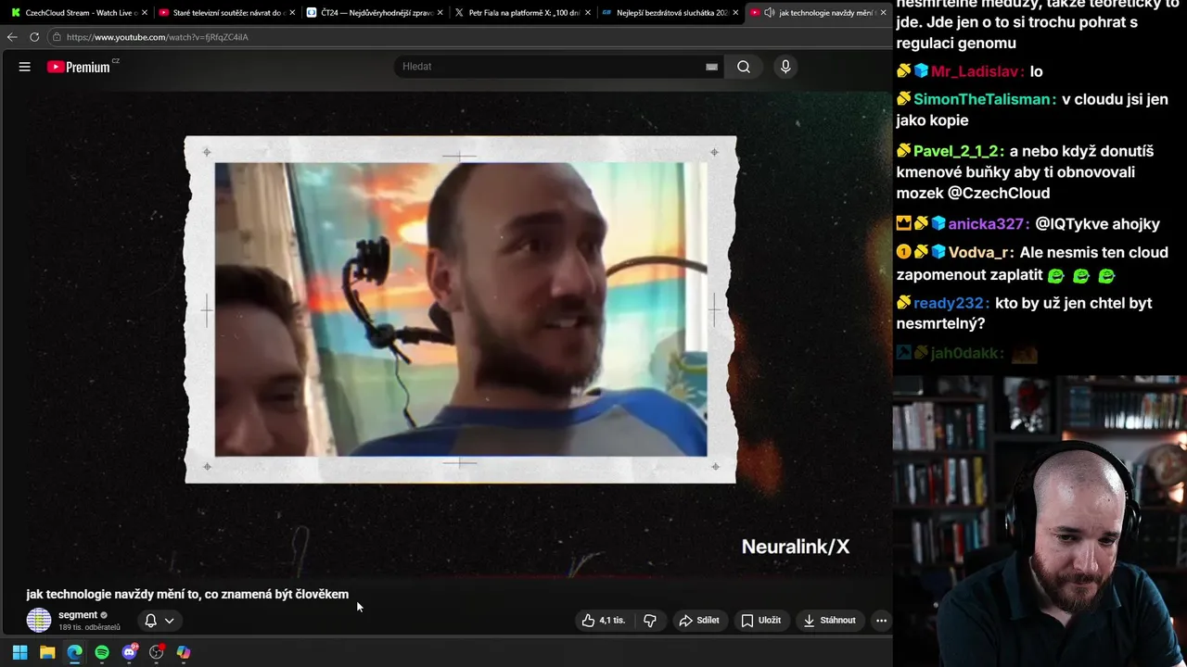Toggle notification bell for segment channel

pos(150,621)
